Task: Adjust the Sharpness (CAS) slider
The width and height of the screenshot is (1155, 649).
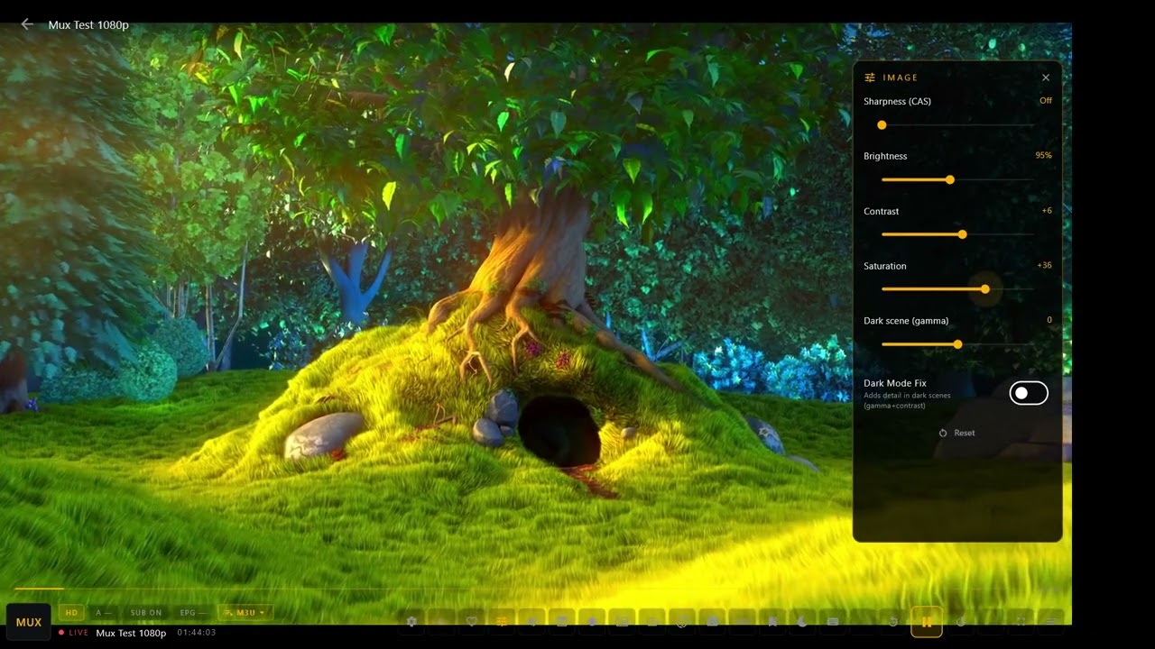Action: [957, 125]
